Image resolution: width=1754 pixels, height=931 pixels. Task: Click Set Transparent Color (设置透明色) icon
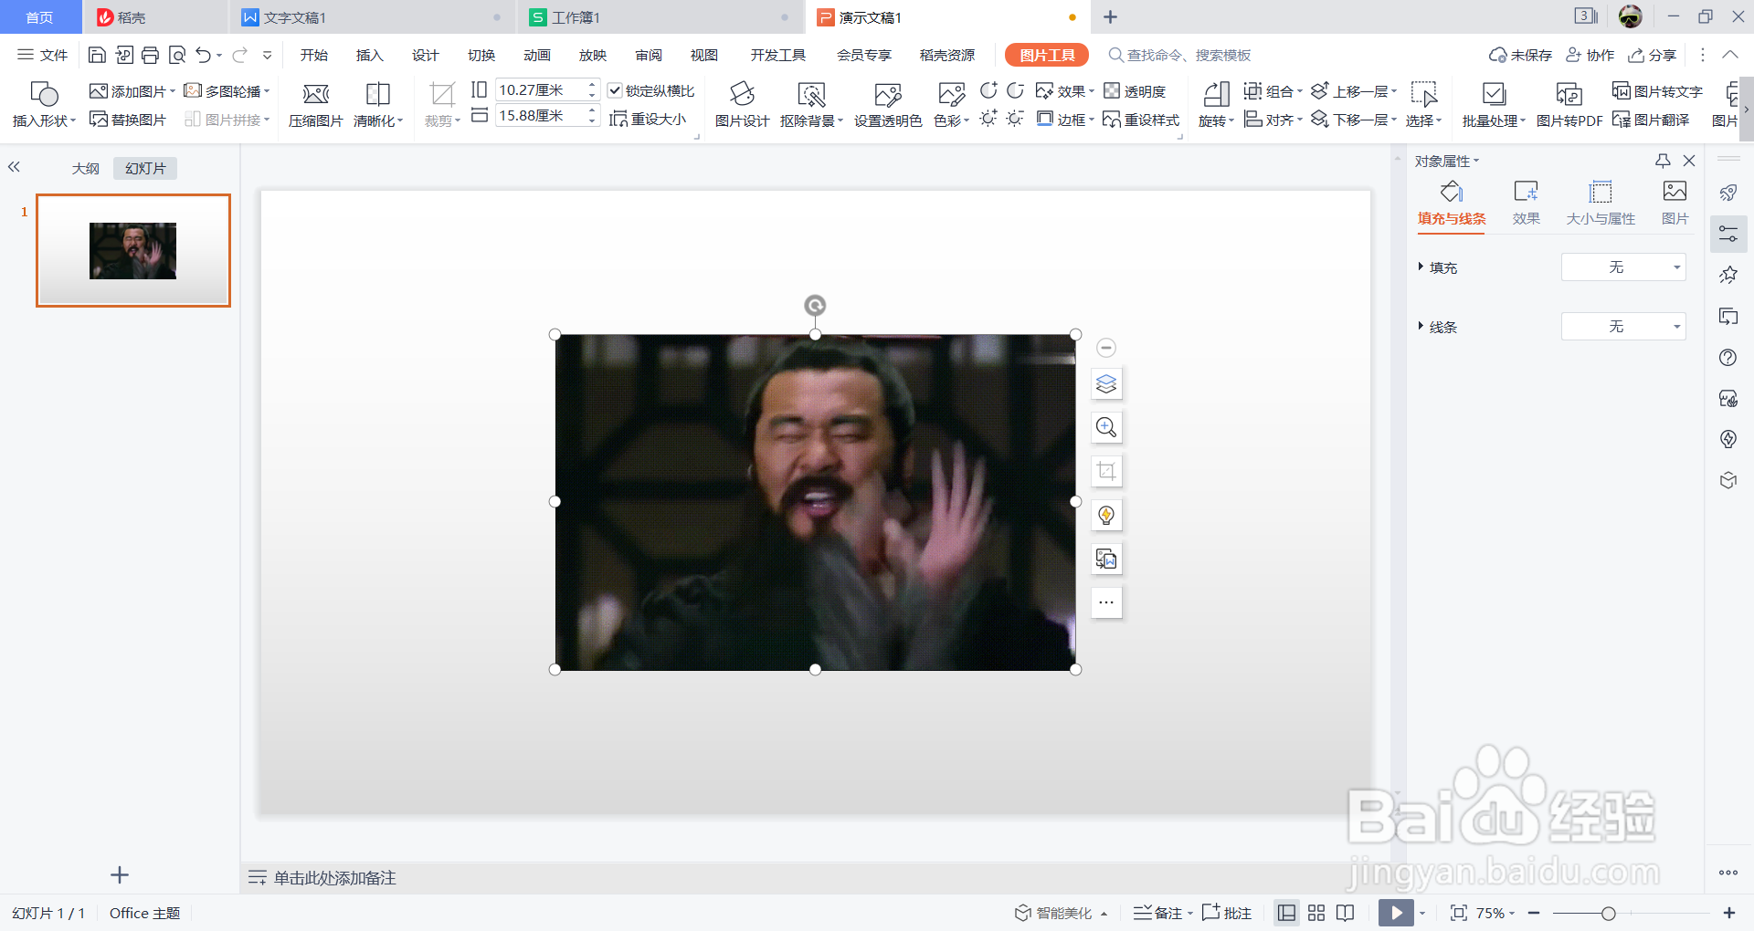pos(888,104)
